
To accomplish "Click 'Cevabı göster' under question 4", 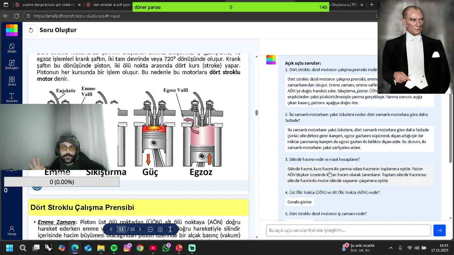I will pos(300,202).
